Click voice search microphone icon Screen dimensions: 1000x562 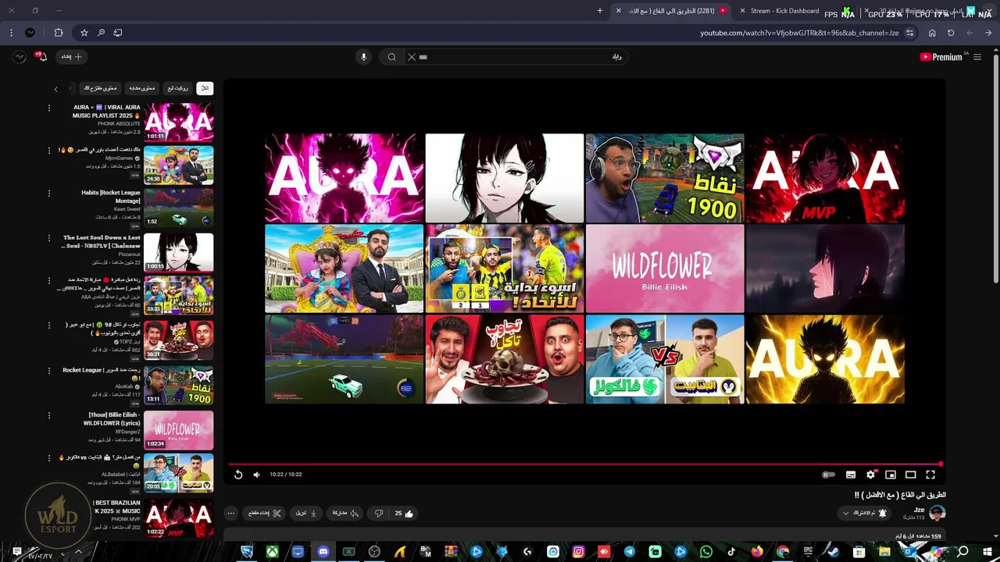tap(363, 57)
